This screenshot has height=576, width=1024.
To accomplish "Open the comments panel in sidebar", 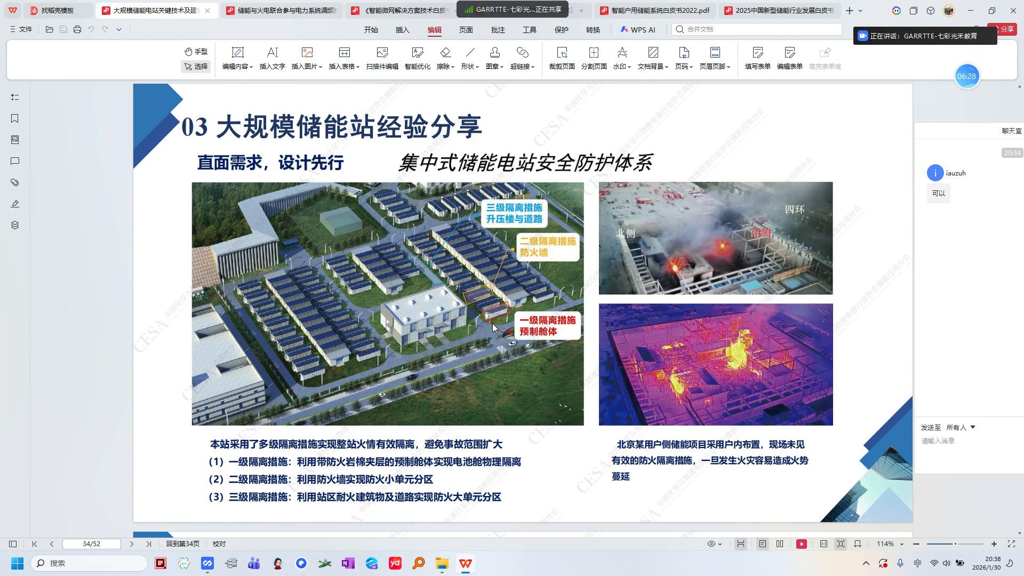I will coord(15,161).
